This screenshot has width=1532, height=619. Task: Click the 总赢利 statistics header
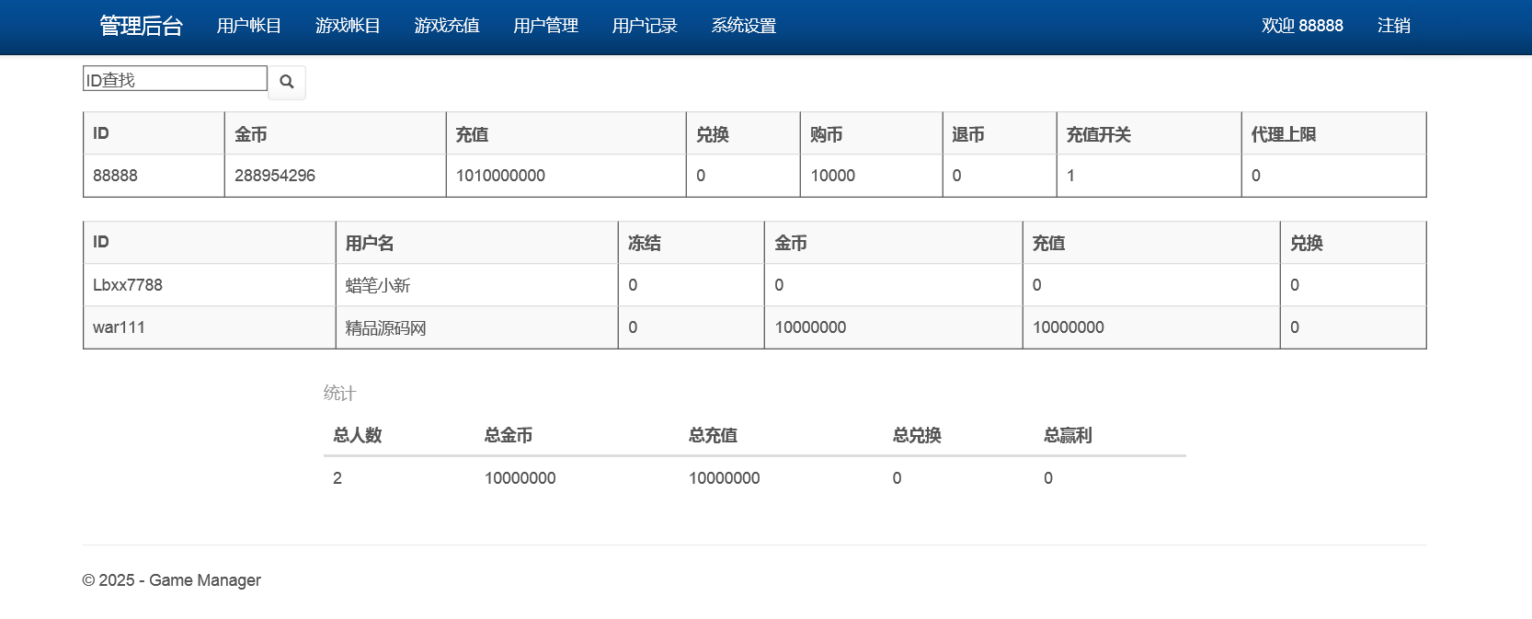1068,435
